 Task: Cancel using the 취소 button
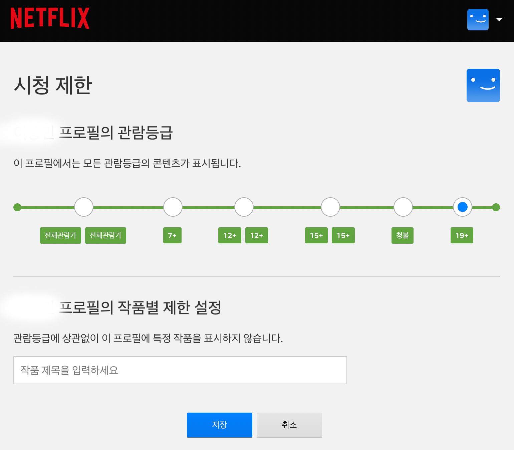point(289,425)
